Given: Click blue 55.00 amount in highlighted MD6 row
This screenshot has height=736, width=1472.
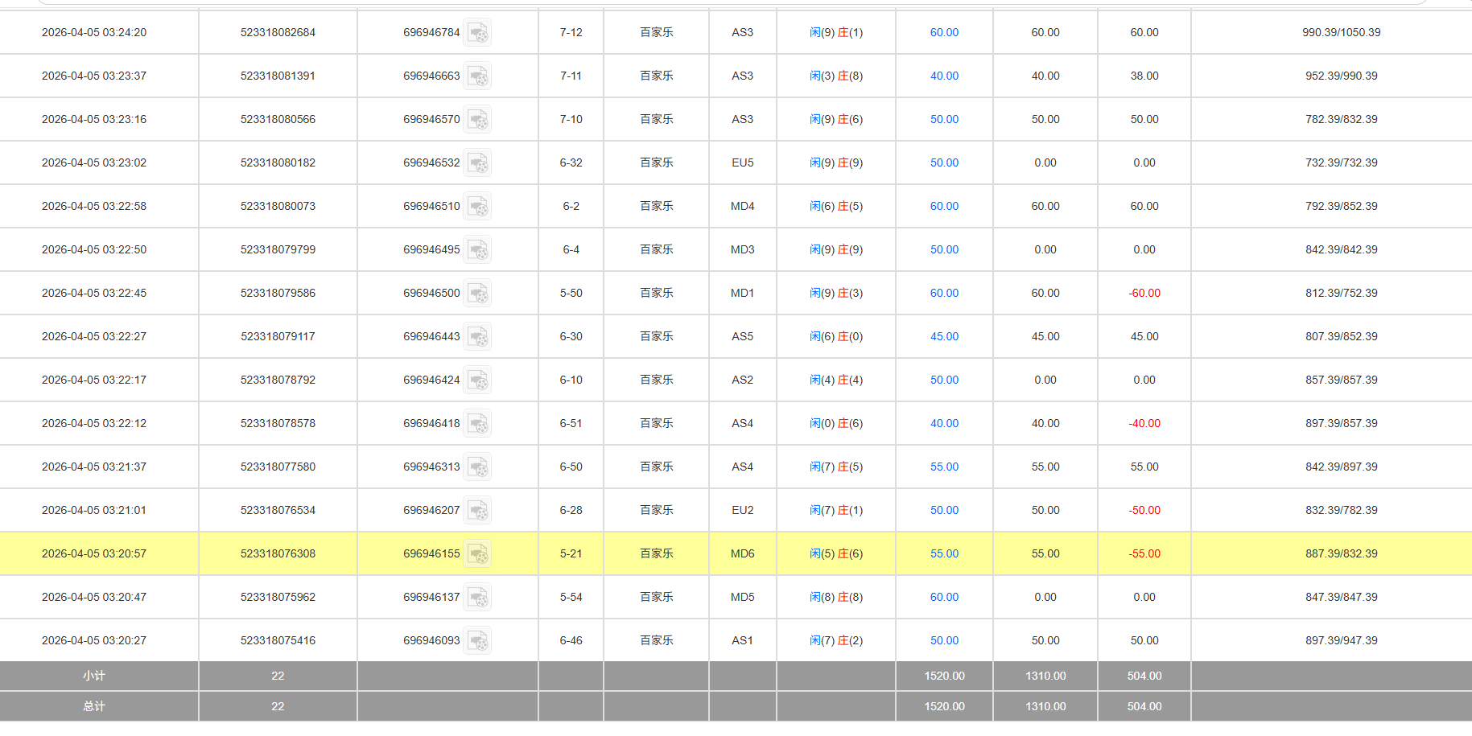Looking at the screenshot, I should [x=944, y=554].
